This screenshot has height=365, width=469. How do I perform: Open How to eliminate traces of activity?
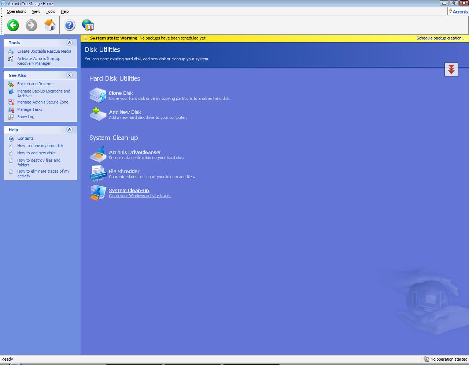(43, 173)
